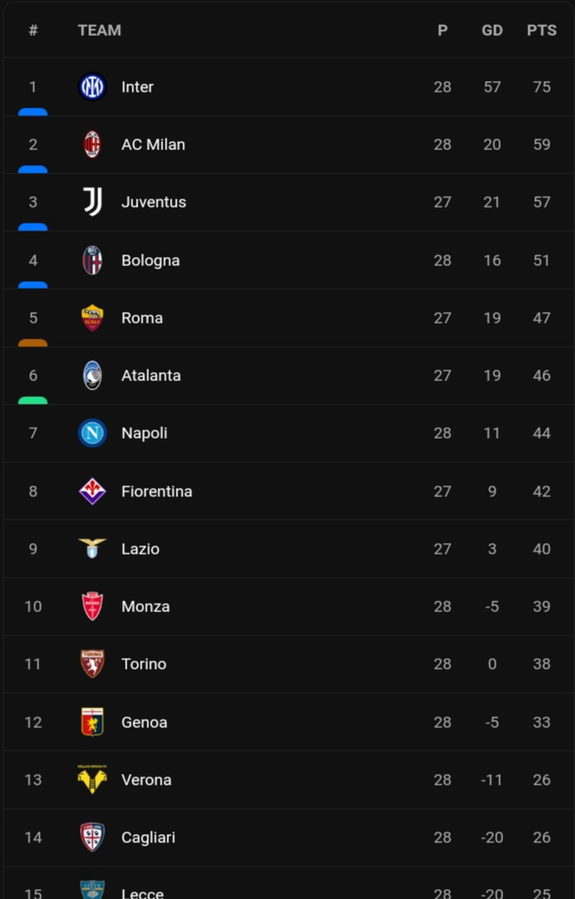Open the AC Milan crest icon
575x899 pixels.
[x=92, y=144]
